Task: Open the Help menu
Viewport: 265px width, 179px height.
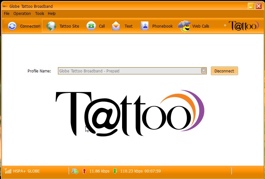Action: point(52,14)
